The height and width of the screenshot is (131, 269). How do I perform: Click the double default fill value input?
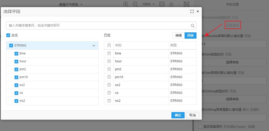click(x=232, y=44)
